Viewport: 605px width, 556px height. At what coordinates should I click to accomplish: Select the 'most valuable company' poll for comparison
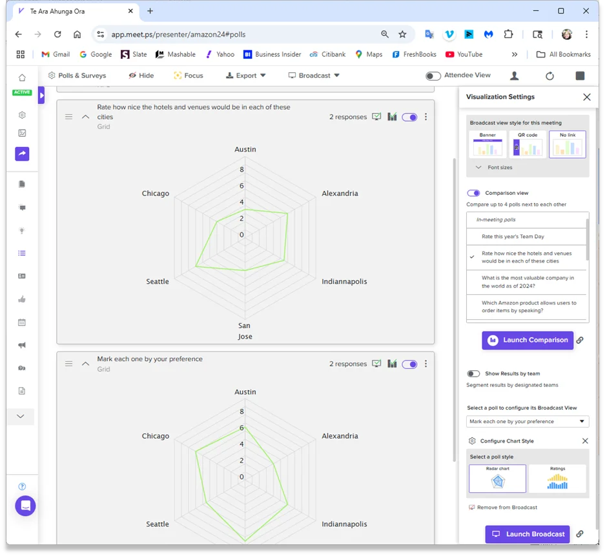pyautogui.click(x=526, y=282)
